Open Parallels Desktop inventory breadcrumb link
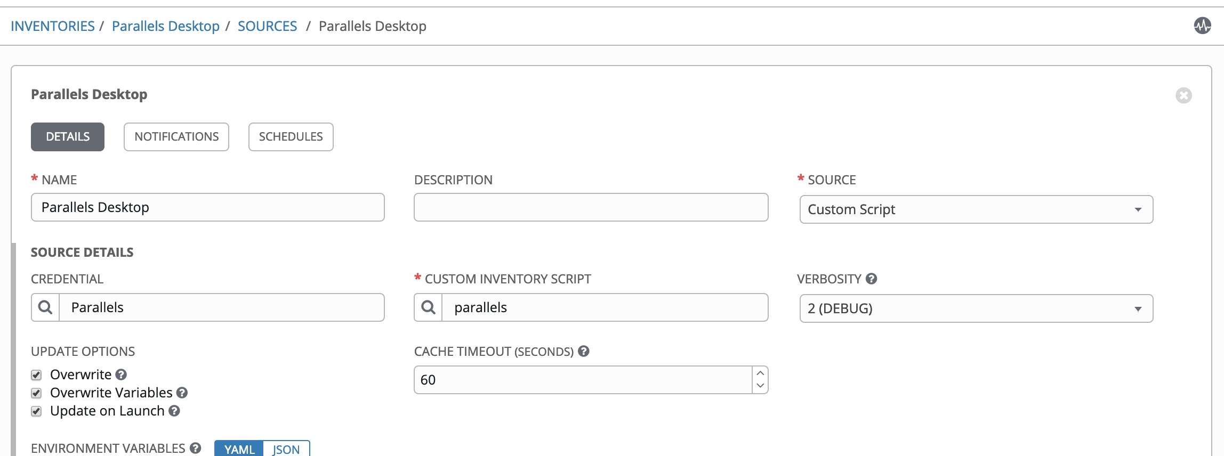 (166, 26)
